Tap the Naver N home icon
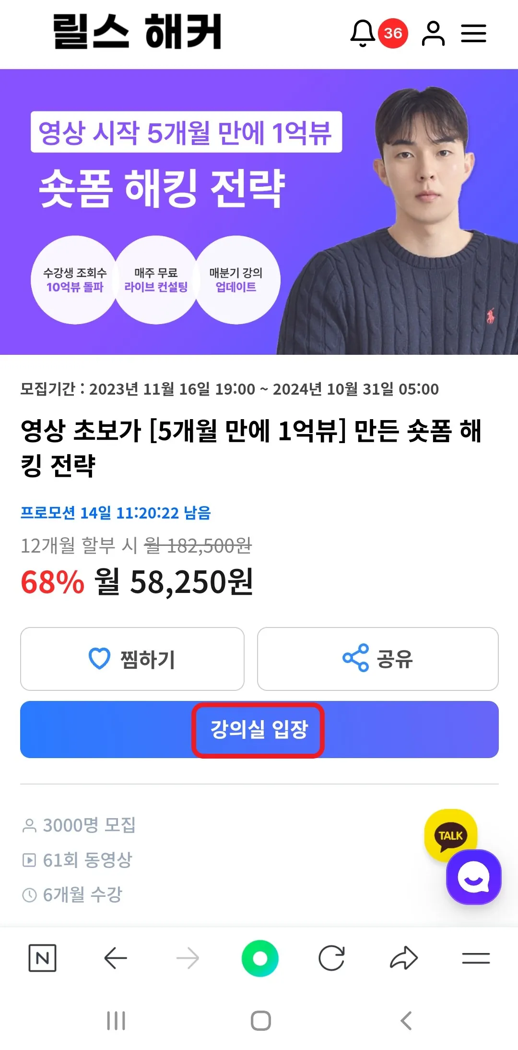The height and width of the screenshot is (1050, 518). point(43,958)
